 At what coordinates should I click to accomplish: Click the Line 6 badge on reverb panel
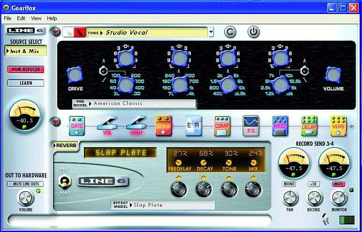[103, 181]
